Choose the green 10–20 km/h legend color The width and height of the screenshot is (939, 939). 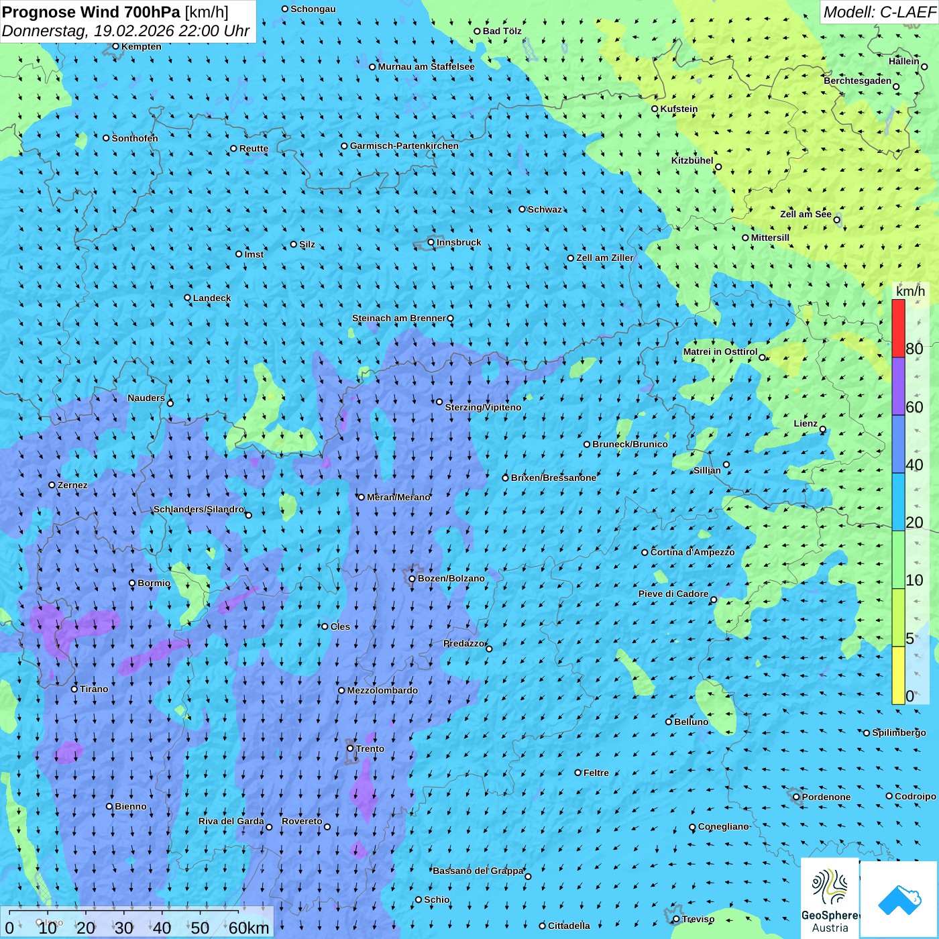898,560
